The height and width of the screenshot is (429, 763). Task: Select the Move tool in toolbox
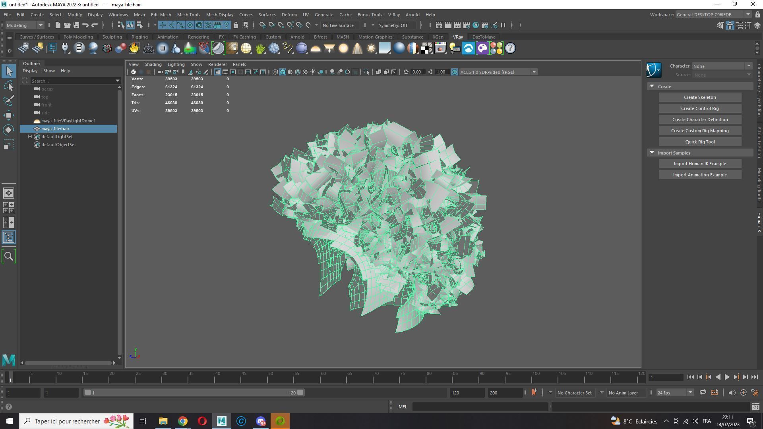tap(8, 115)
